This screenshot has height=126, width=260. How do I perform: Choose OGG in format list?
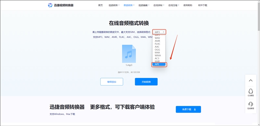pyautogui.click(x=157, y=50)
